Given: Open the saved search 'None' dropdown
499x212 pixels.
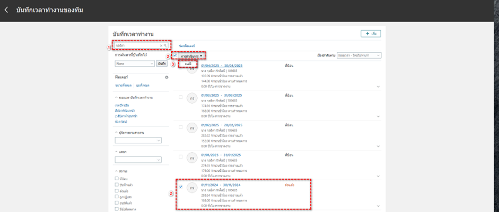Looking at the screenshot, I should [135, 63].
